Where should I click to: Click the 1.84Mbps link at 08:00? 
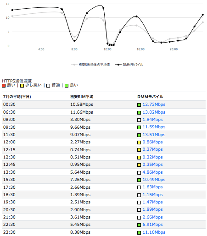point(152,120)
